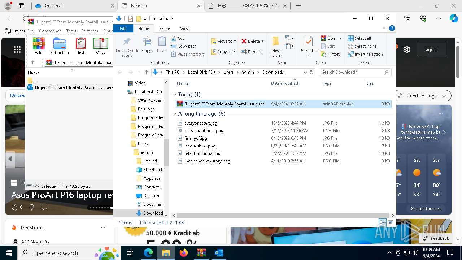
Task: Click Copy path in ribbon
Action: pos(184,46)
